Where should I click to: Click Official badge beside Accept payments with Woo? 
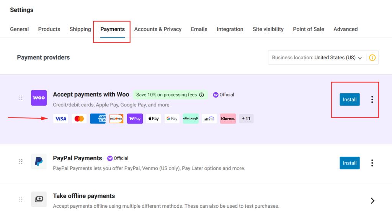(x=224, y=95)
